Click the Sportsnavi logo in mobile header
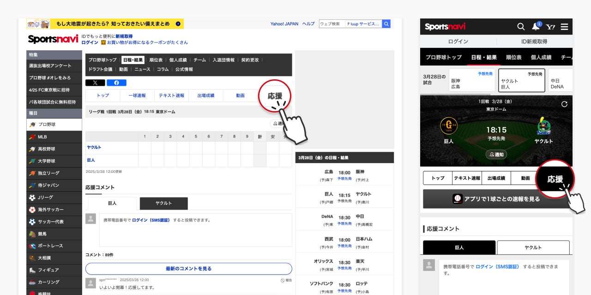 coord(445,27)
